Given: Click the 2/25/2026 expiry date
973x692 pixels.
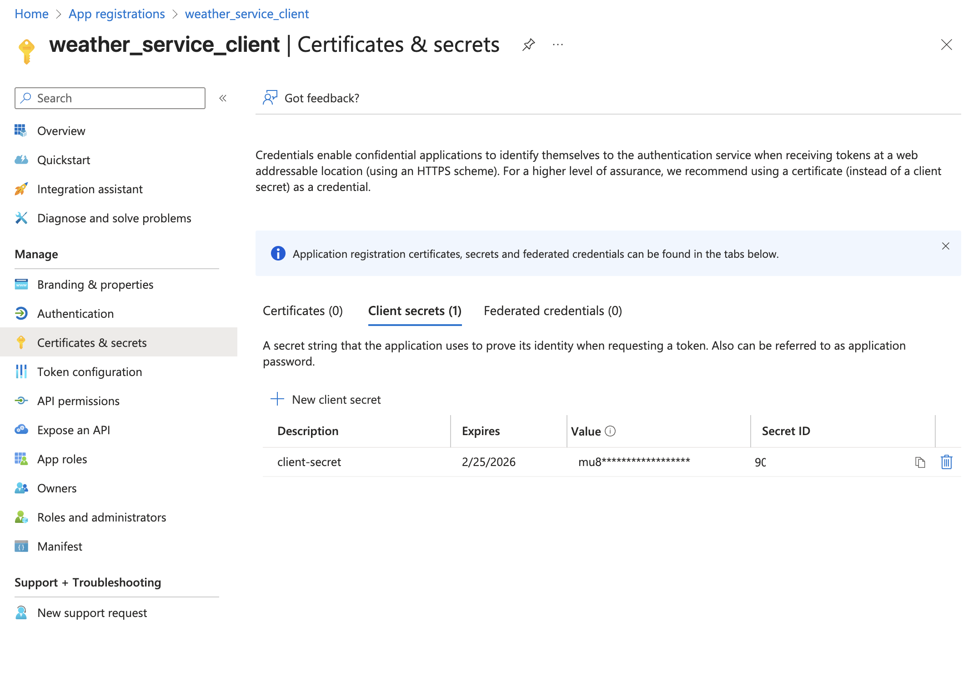Looking at the screenshot, I should point(489,462).
